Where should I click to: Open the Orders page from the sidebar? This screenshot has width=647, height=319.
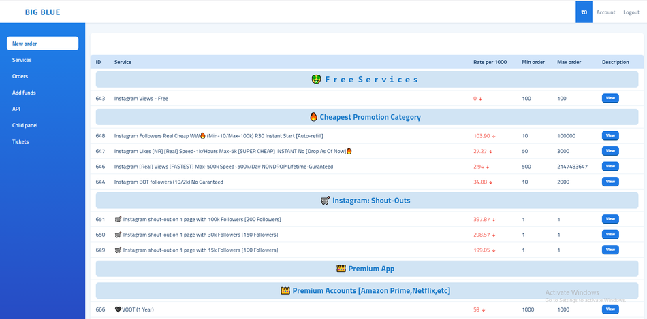[x=20, y=76]
